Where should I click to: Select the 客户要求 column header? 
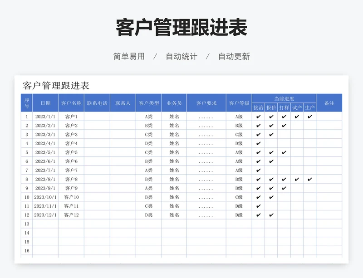(x=206, y=103)
